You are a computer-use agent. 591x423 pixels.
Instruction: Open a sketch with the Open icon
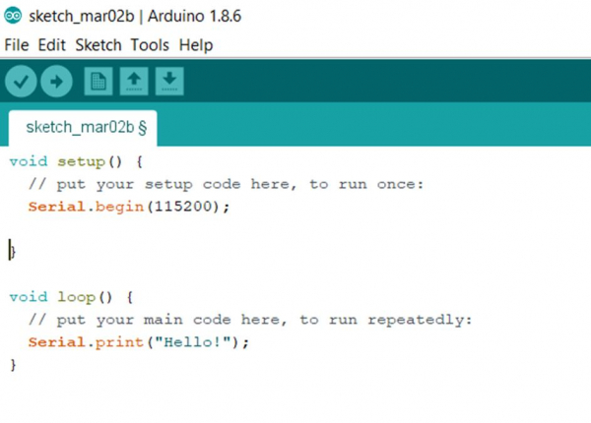pyautogui.click(x=134, y=82)
